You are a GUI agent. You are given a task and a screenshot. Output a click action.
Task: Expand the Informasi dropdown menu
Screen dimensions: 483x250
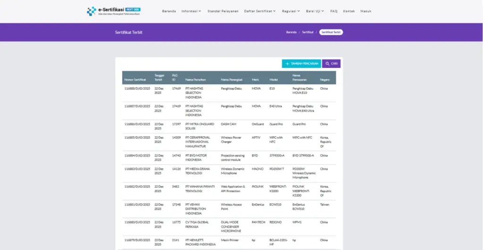[191, 11]
